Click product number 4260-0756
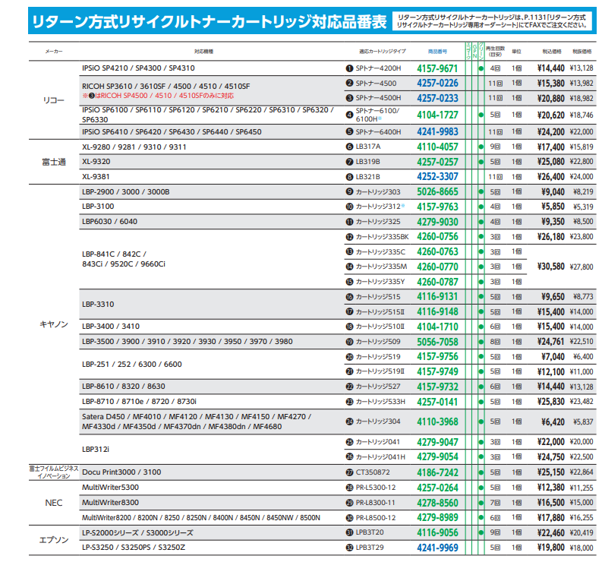The image size is (602, 562). (x=437, y=237)
